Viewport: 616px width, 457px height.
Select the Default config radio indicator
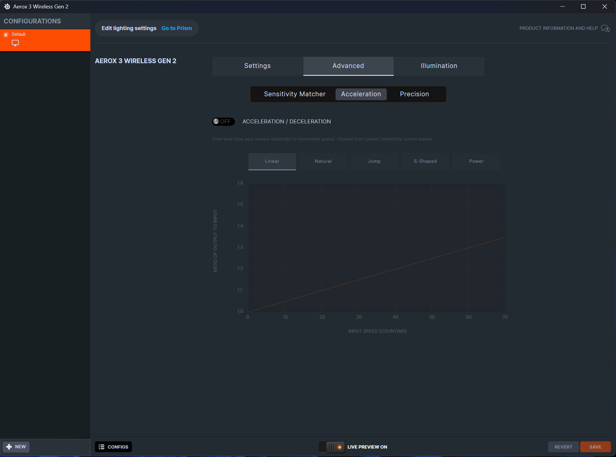(x=6, y=35)
